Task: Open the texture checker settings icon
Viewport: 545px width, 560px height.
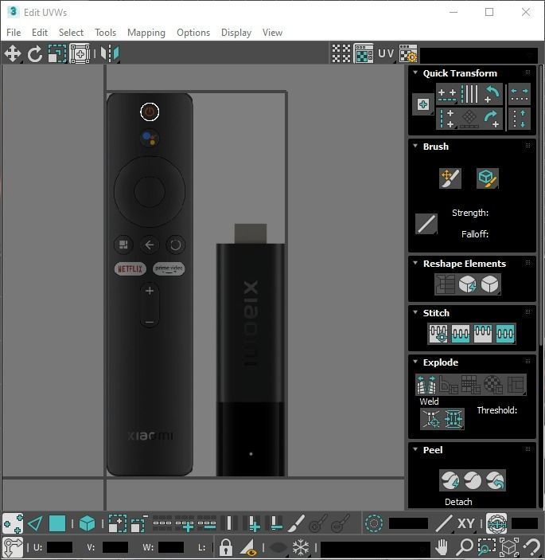Action: (408, 53)
